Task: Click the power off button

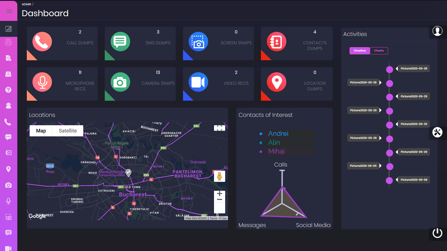Action: coord(438,234)
